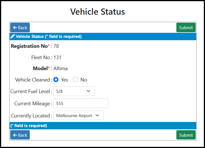Open the Current Fuel Level dropdown
This screenshot has height=148, width=205.
[74, 91]
